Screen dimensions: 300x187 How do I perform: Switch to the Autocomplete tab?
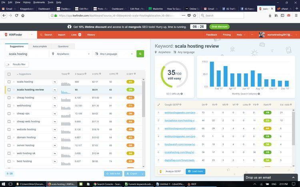40,46
